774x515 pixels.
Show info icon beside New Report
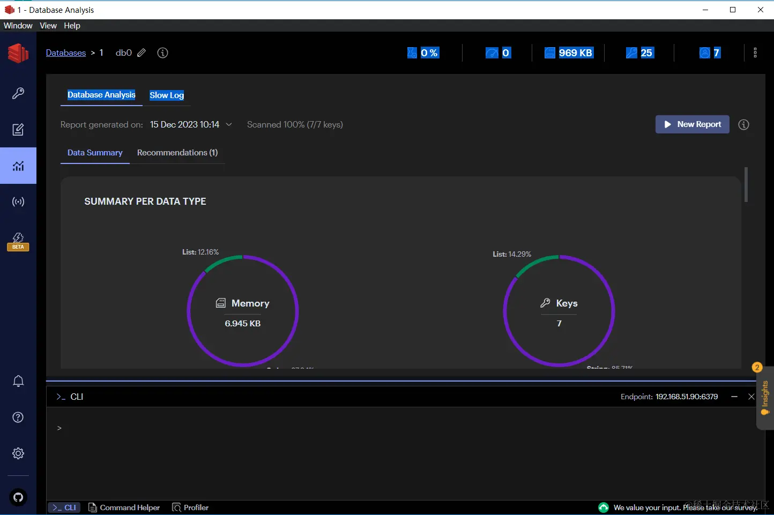tap(743, 124)
